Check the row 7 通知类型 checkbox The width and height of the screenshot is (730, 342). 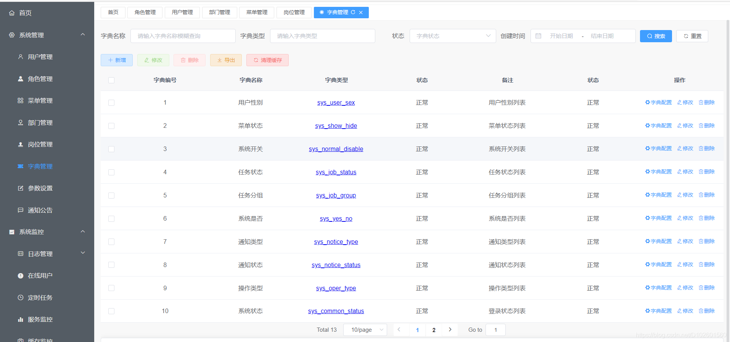(111, 242)
